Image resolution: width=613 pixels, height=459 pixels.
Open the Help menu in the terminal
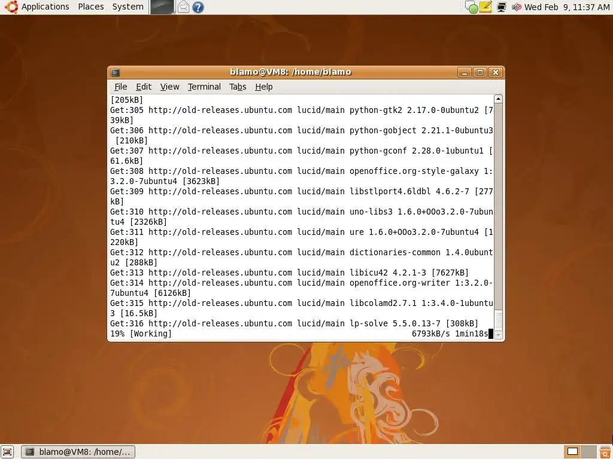tap(264, 87)
